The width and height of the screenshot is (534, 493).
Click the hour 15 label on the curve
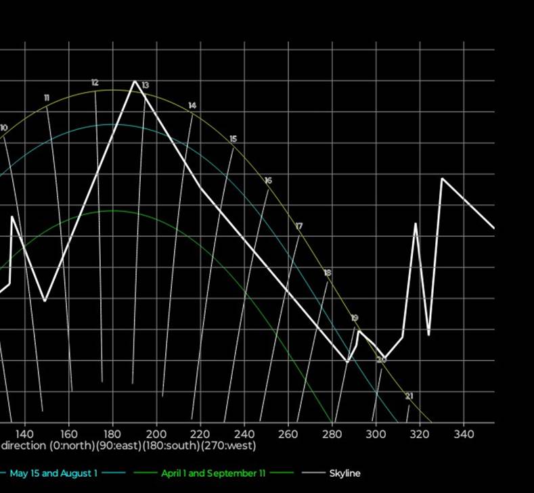point(233,139)
